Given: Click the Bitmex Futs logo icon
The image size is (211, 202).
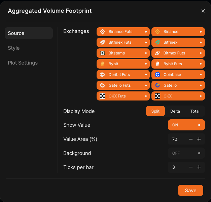Looking at the screenshot, I should point(157,53).
